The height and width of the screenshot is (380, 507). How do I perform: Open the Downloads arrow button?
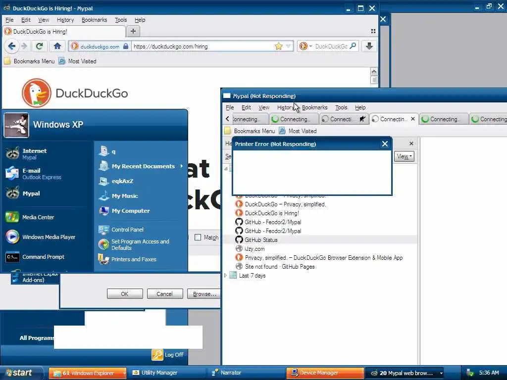369,46
